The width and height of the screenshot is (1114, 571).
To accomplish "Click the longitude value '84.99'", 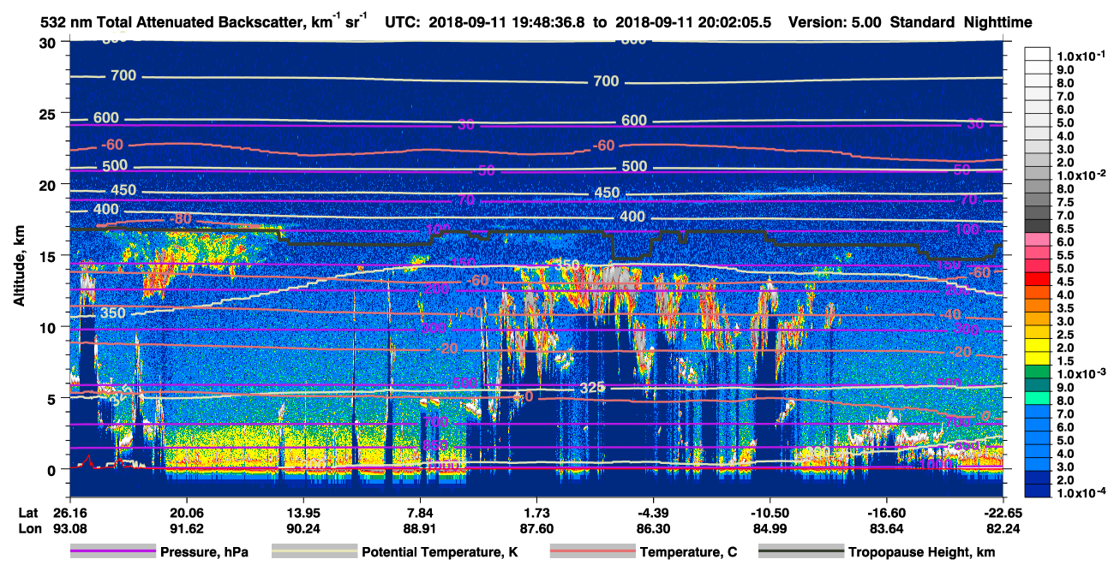I will pyautogui.click(x=770, y=528).
